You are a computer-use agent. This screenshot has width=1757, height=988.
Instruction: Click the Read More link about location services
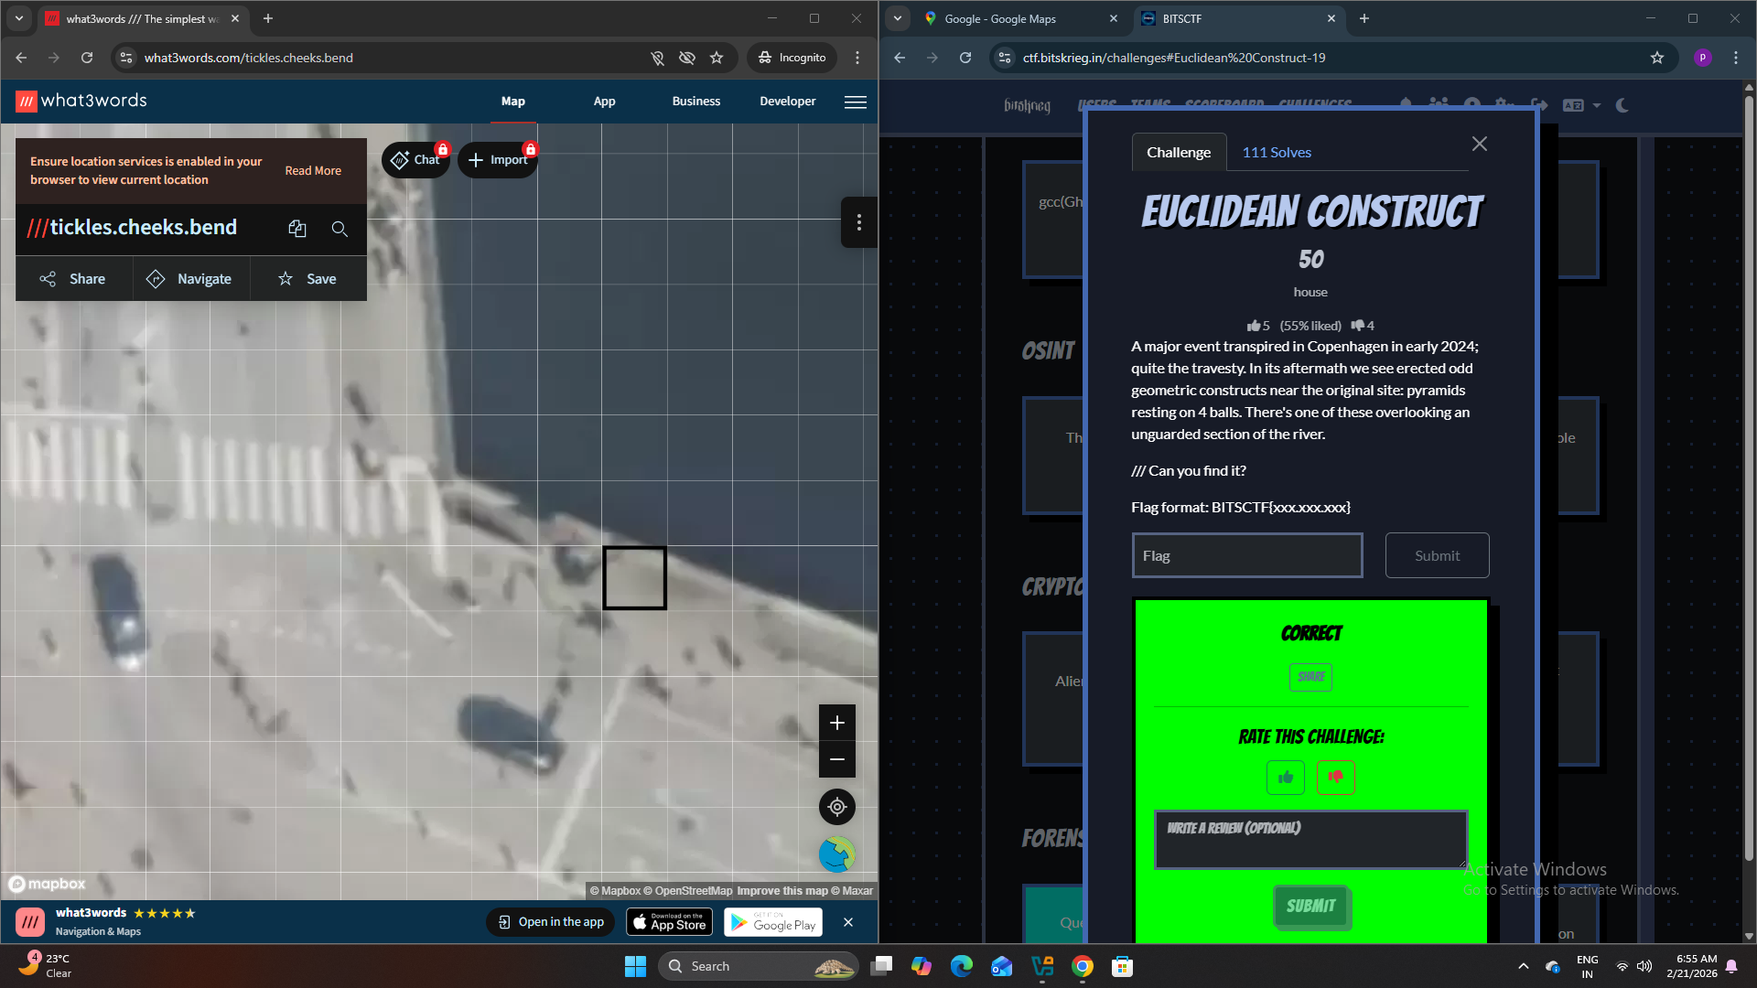pos(312,170)
